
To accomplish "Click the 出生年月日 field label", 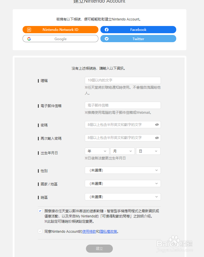I will click(x=49, y=153).
